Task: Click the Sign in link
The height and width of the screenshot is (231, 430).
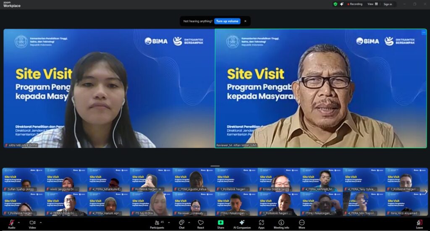Action: tap(388, 4)
